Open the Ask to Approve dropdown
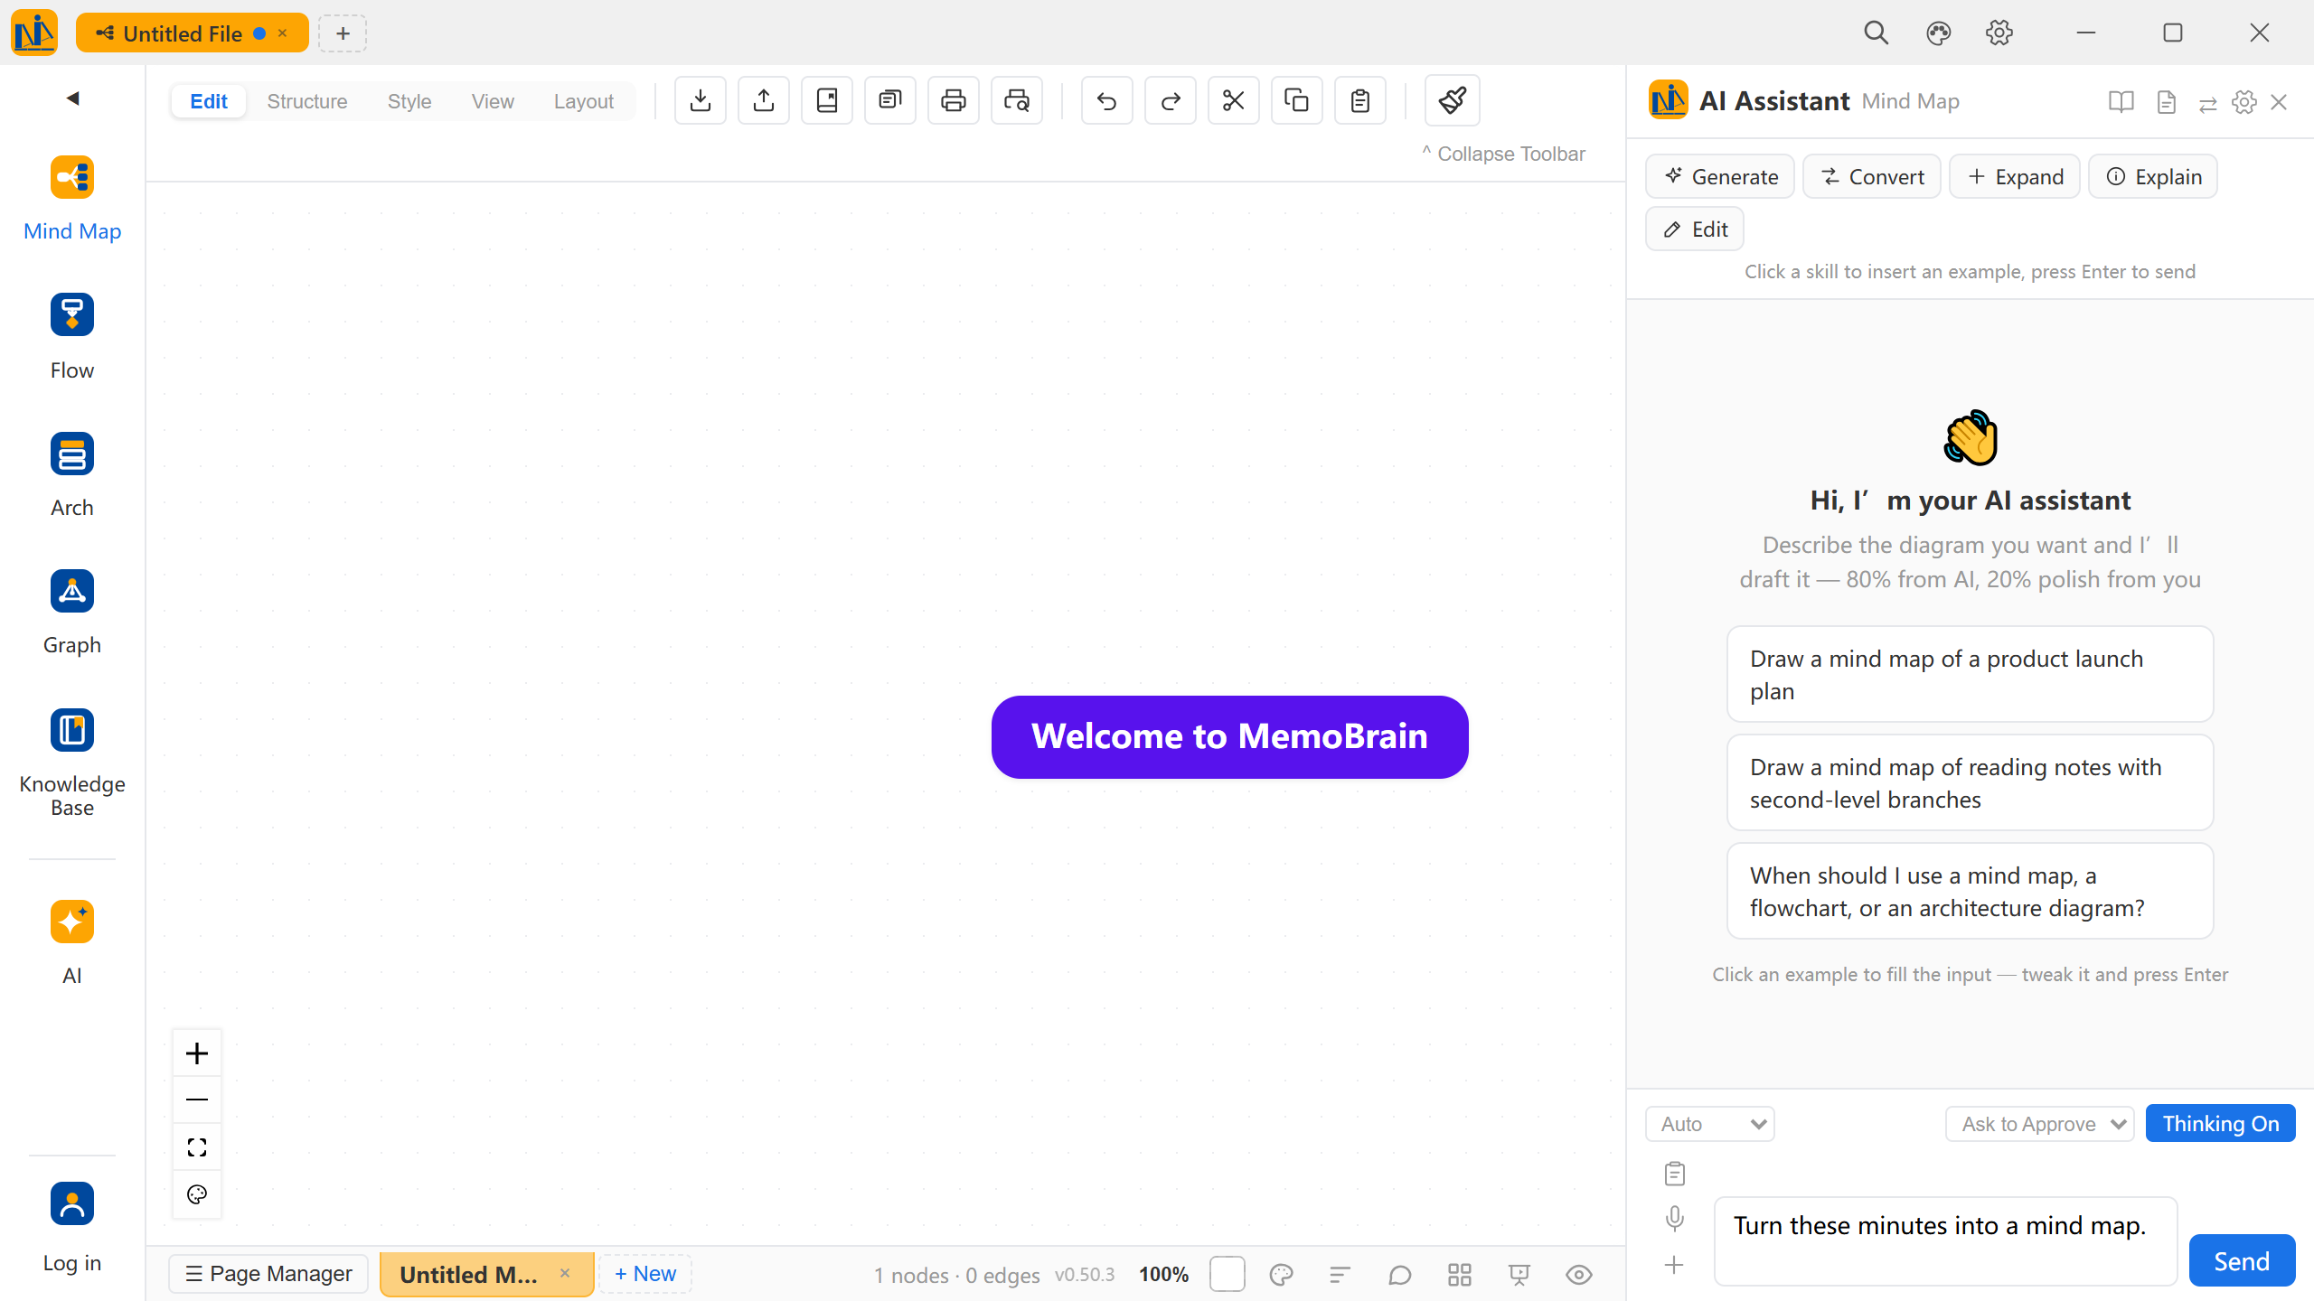This screenshot has width=2314, height=1301. [x=2040, y=1124]
